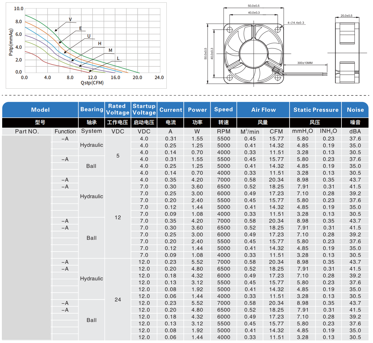Select the 'H' curve label on graph
Viewport: 373px width, 343px height.
100,44
